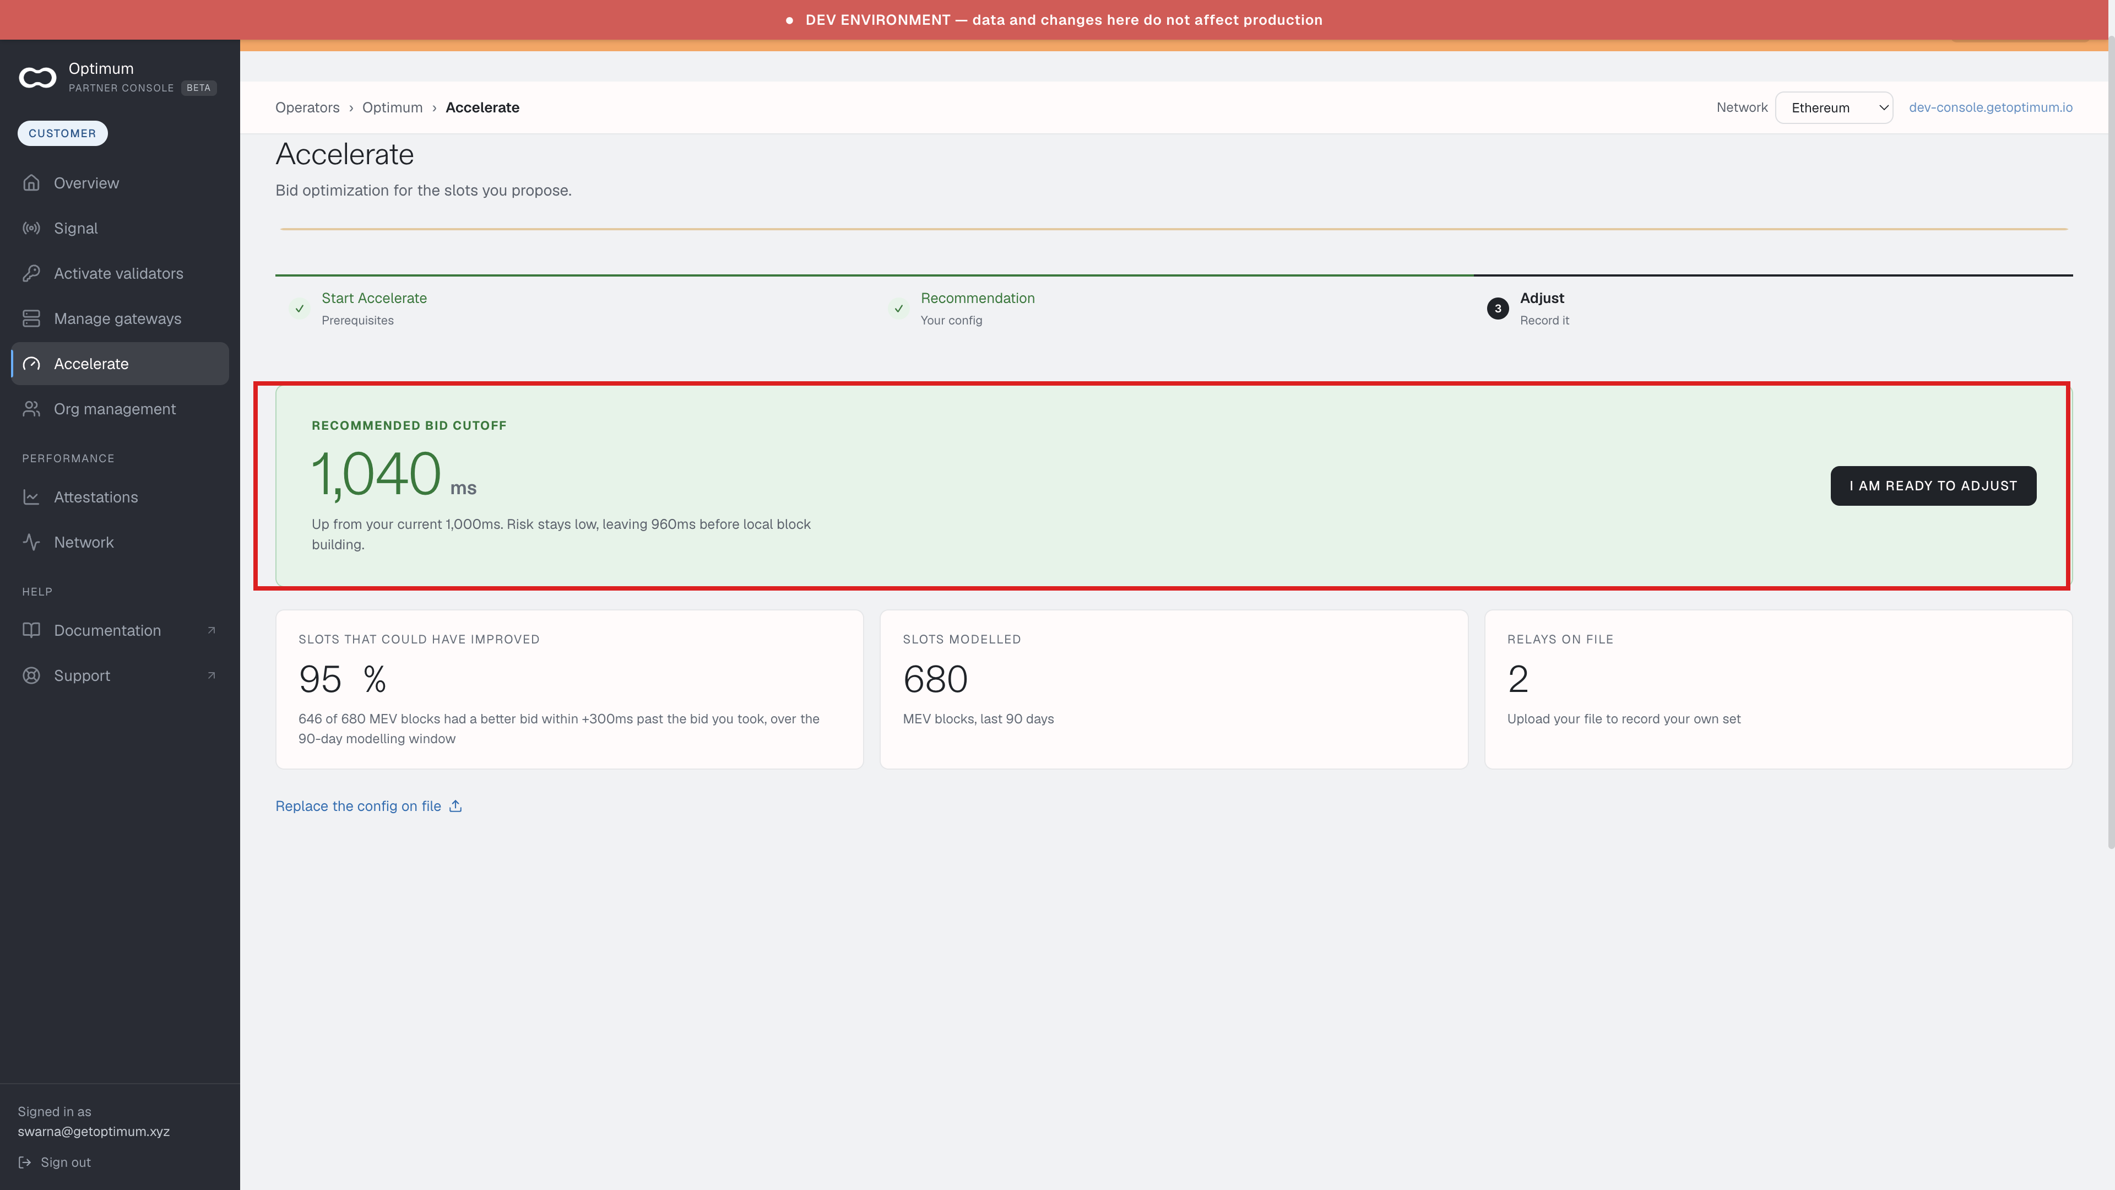2115x1190 pixels.
Task: Click the Network activity pulse icon
Action: [x=31, y=541]
